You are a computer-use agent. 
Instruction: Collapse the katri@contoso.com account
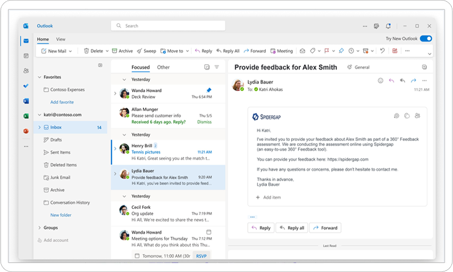coord(39,115)
